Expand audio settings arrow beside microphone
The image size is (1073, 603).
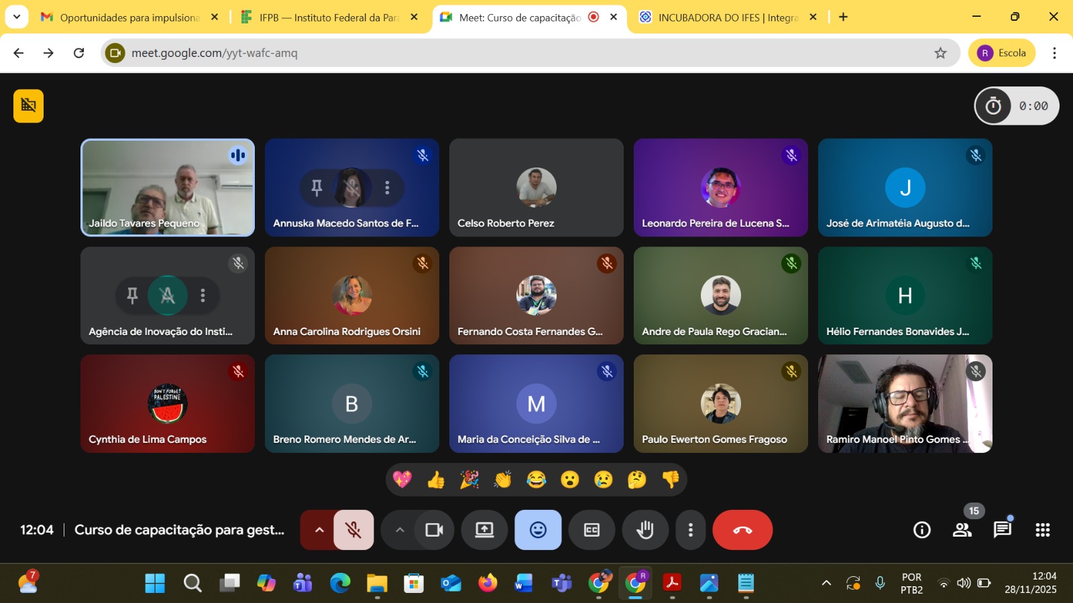319,530
